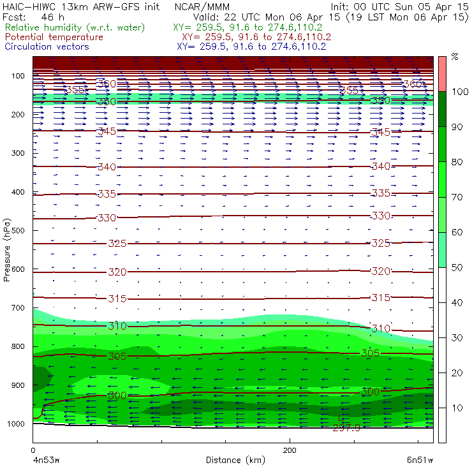Click the light green 60–70% colorbar segment
The height and width of the screenshot is (472, 472).
coord(442,214)
